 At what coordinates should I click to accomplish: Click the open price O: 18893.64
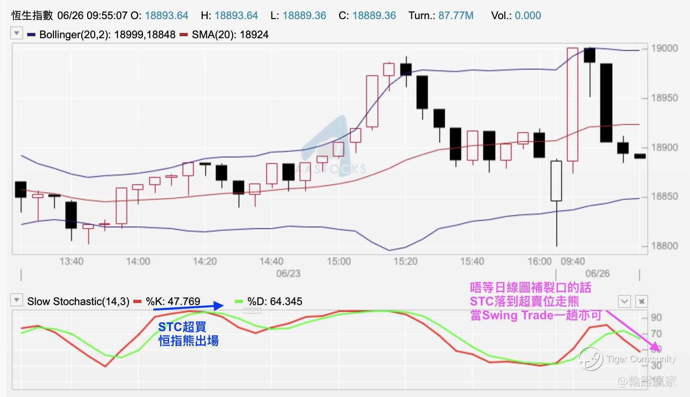point(159,16)
